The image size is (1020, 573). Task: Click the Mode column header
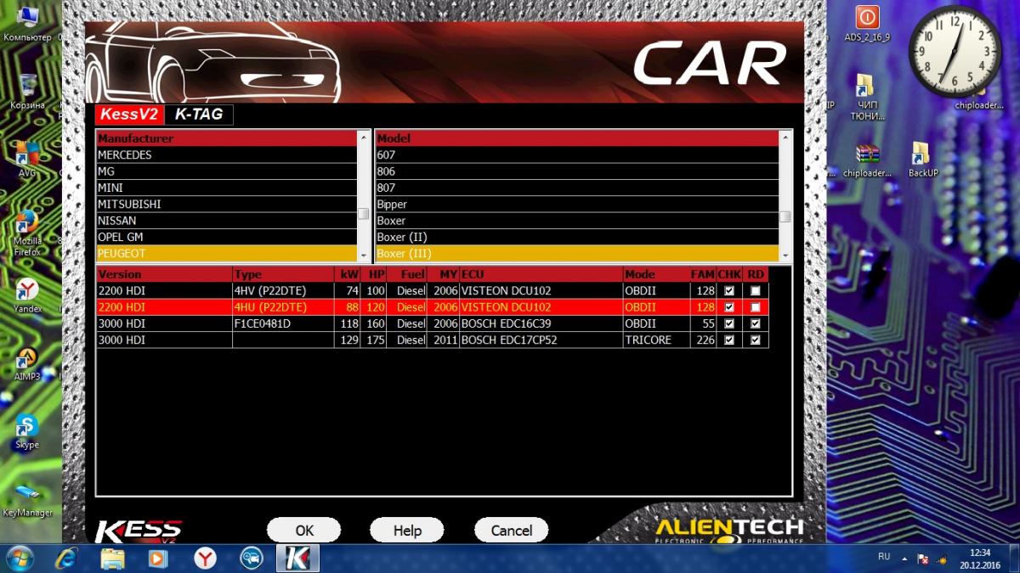click(656, 274)
